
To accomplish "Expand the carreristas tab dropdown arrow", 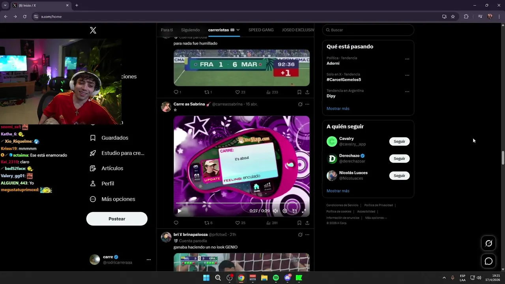I will click(238, 30).
